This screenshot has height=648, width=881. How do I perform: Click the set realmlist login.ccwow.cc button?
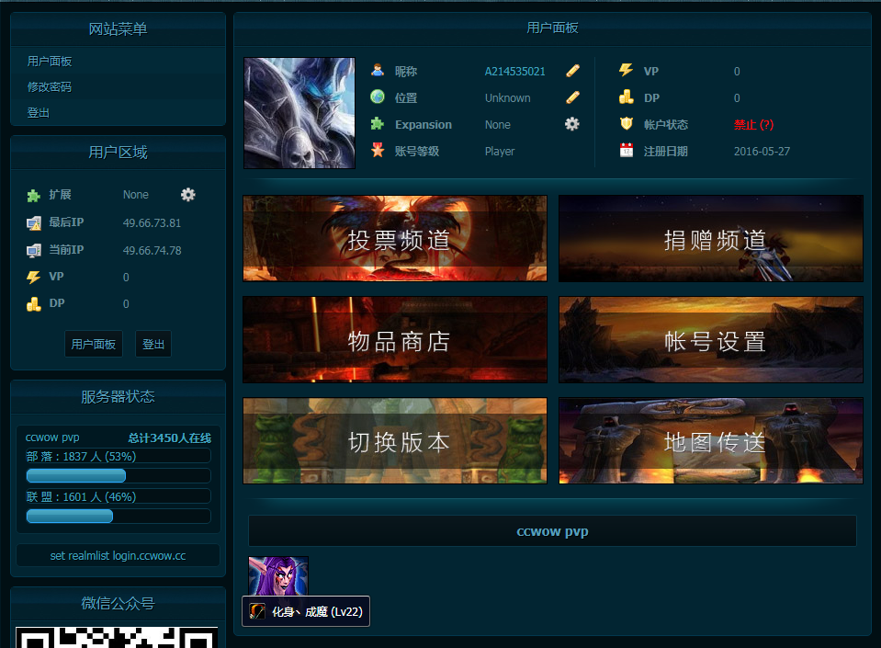coord(117,555)
